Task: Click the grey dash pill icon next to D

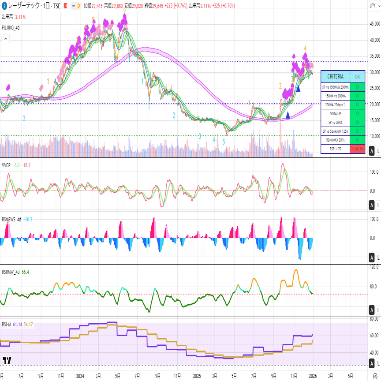Action: pyautogui.click(x=73, y=6)
